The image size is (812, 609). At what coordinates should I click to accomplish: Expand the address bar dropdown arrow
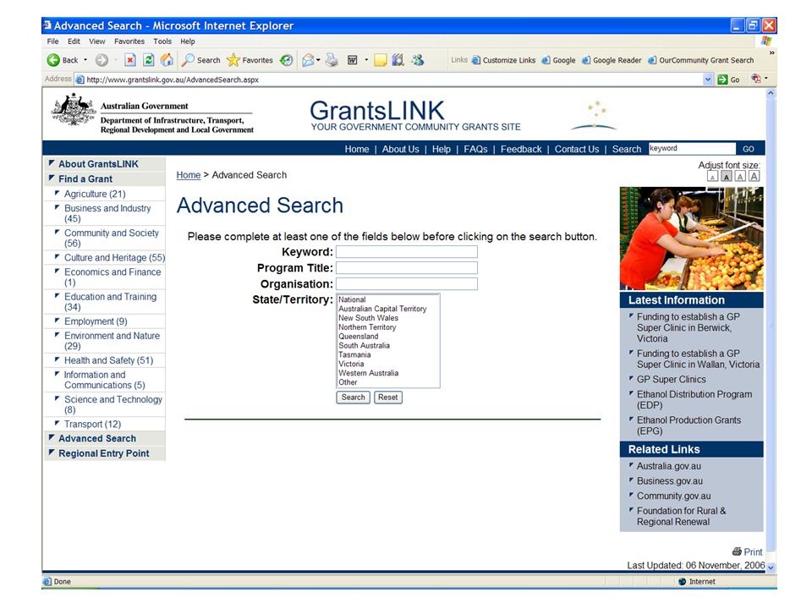click(708, 80)
